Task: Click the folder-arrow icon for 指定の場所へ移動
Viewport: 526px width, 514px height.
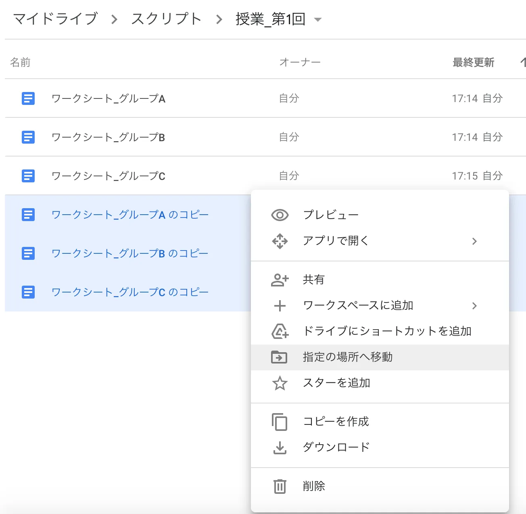Action: (x=279, y=357)
